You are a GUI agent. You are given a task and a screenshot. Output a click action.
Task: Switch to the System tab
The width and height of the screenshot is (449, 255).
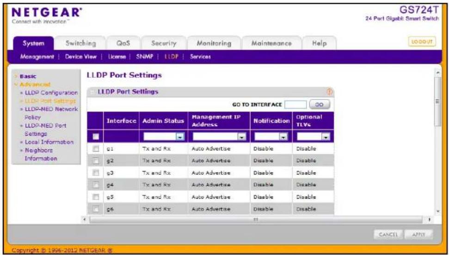pos(33,43)
